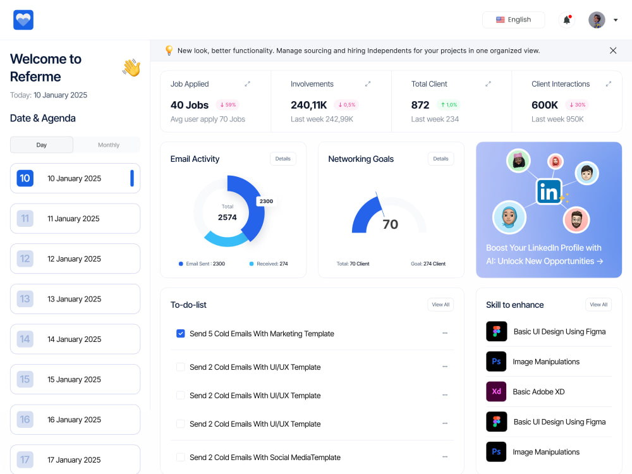Click the lightbulb tip icon

coord(169,51)
